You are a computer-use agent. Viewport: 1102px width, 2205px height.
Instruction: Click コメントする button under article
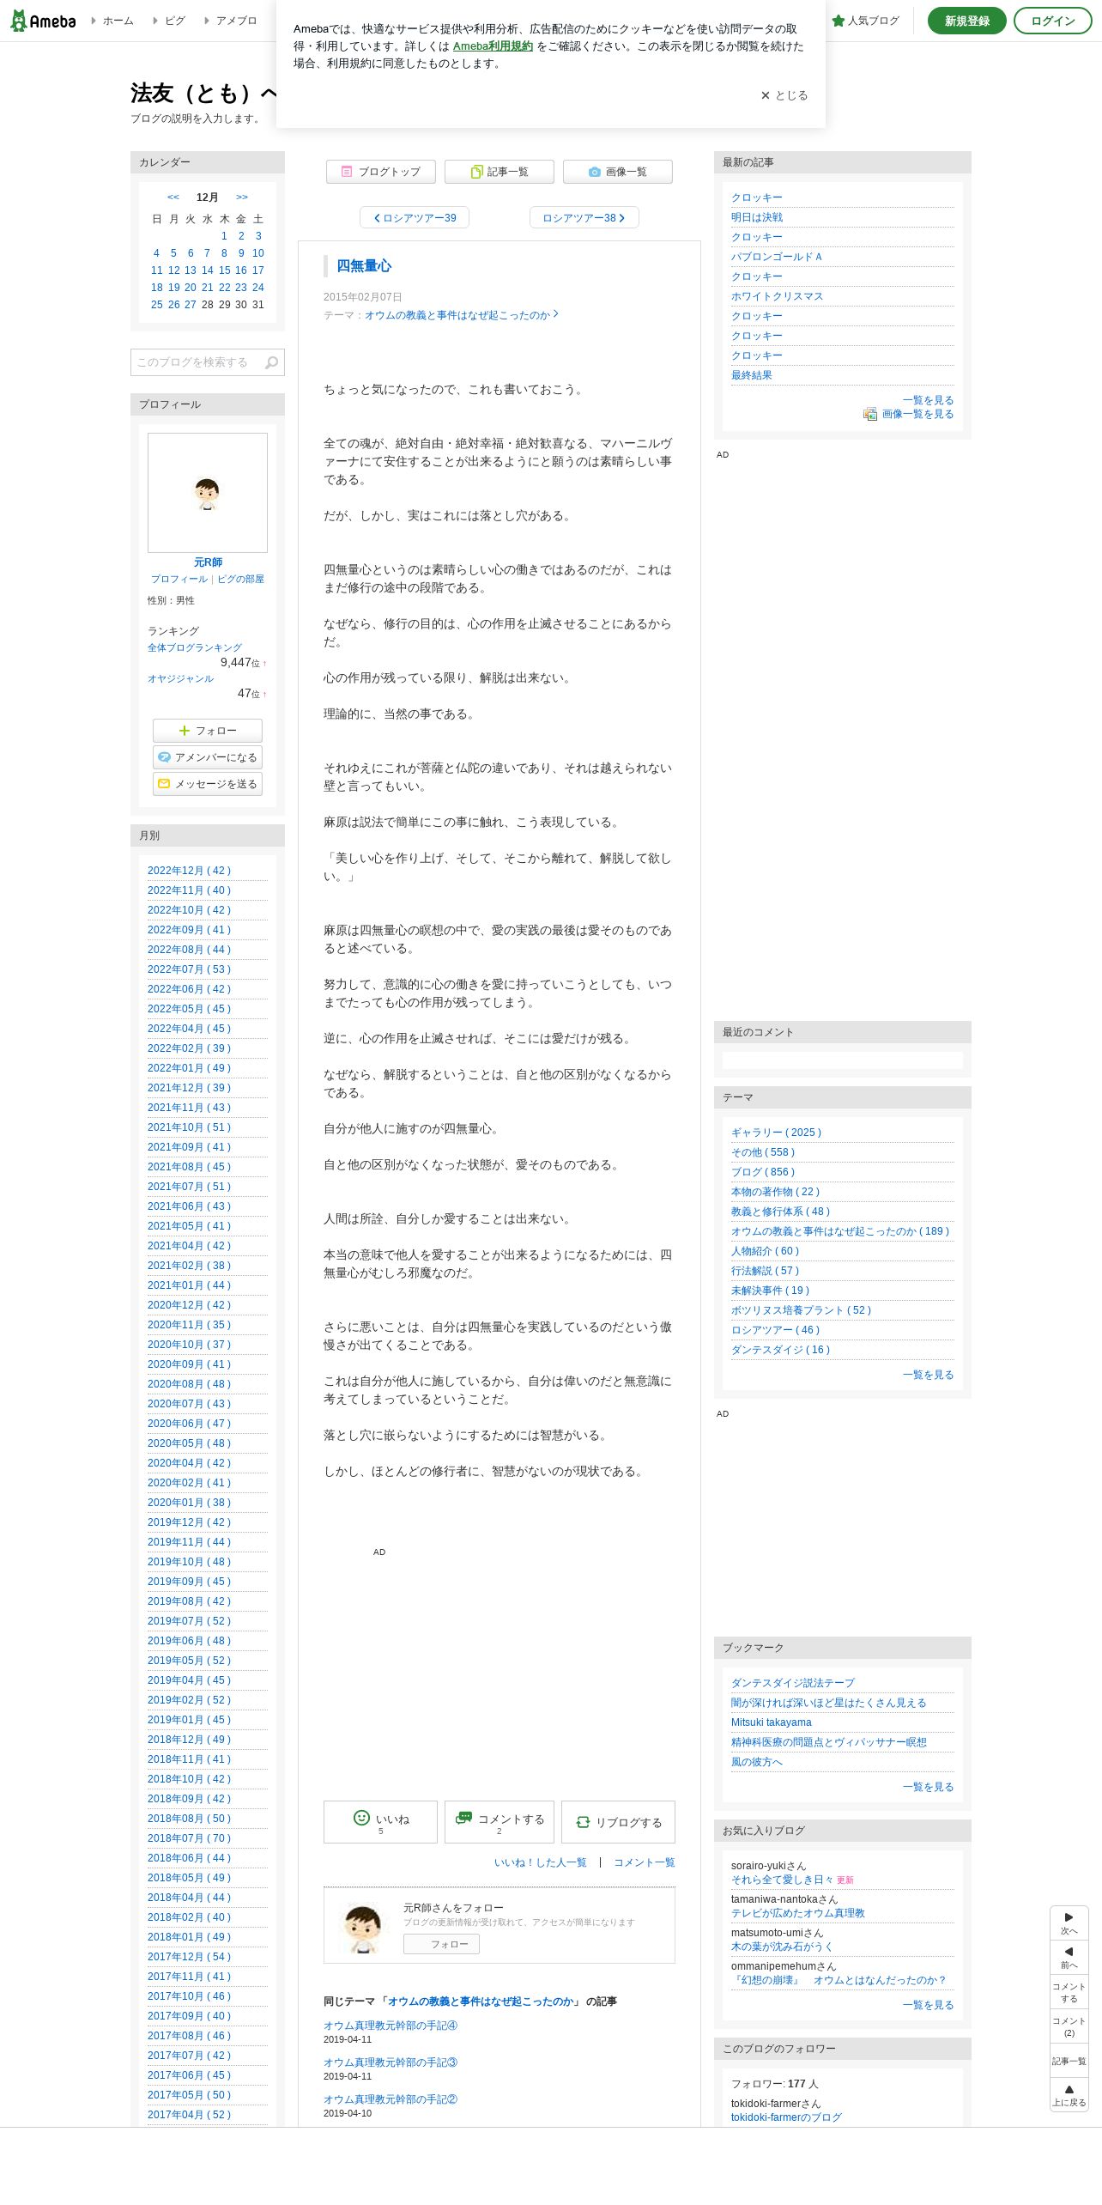tap(500, 1822)
